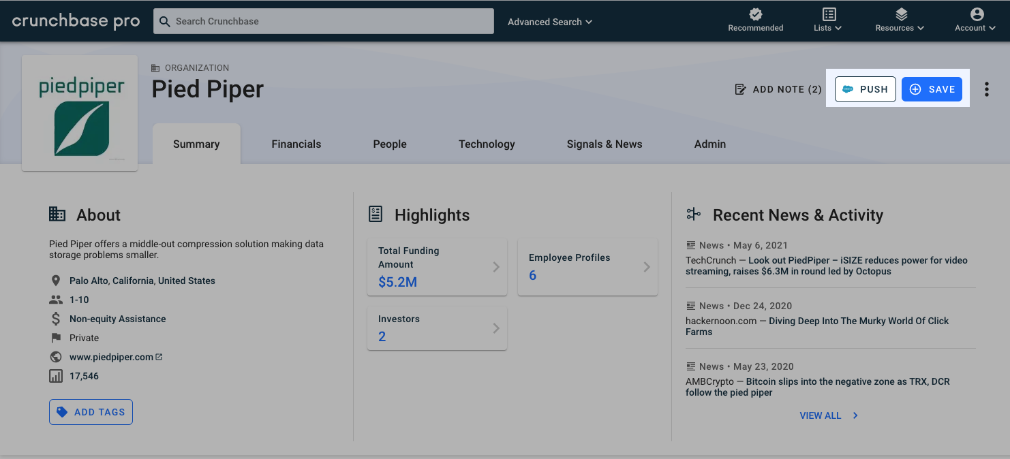Viewport: 1010px width, 459px height.
Task: Click the search magnifier icon
Action: click(x=164, y=21)
